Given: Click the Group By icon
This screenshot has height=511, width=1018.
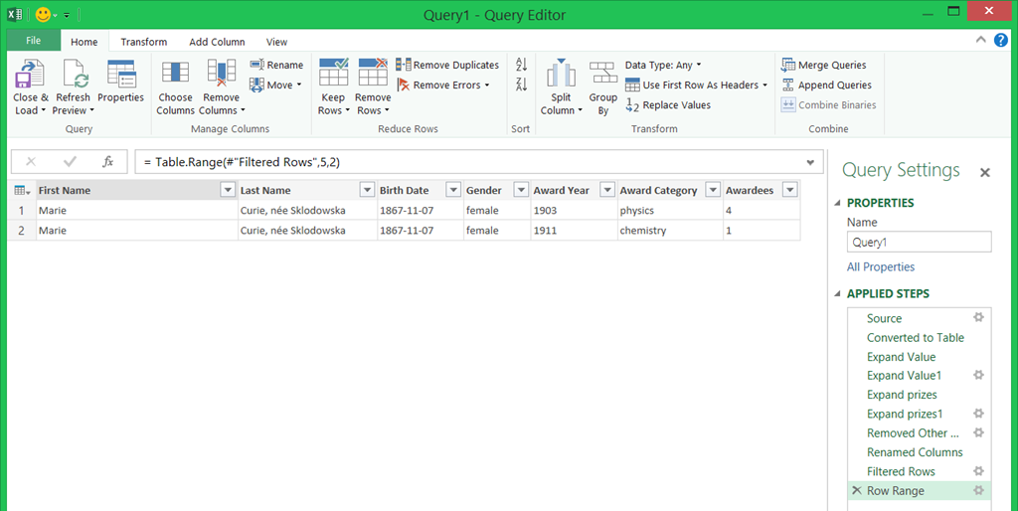Looking at the screenshot, I should pyautogui.click(x=602, y=75).
